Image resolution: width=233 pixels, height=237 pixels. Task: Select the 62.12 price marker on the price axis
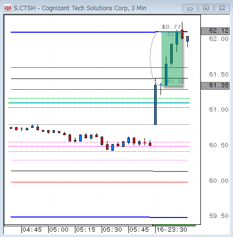point(215,31)
